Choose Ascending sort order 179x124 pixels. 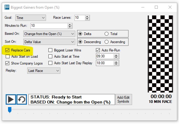point(106,42)
